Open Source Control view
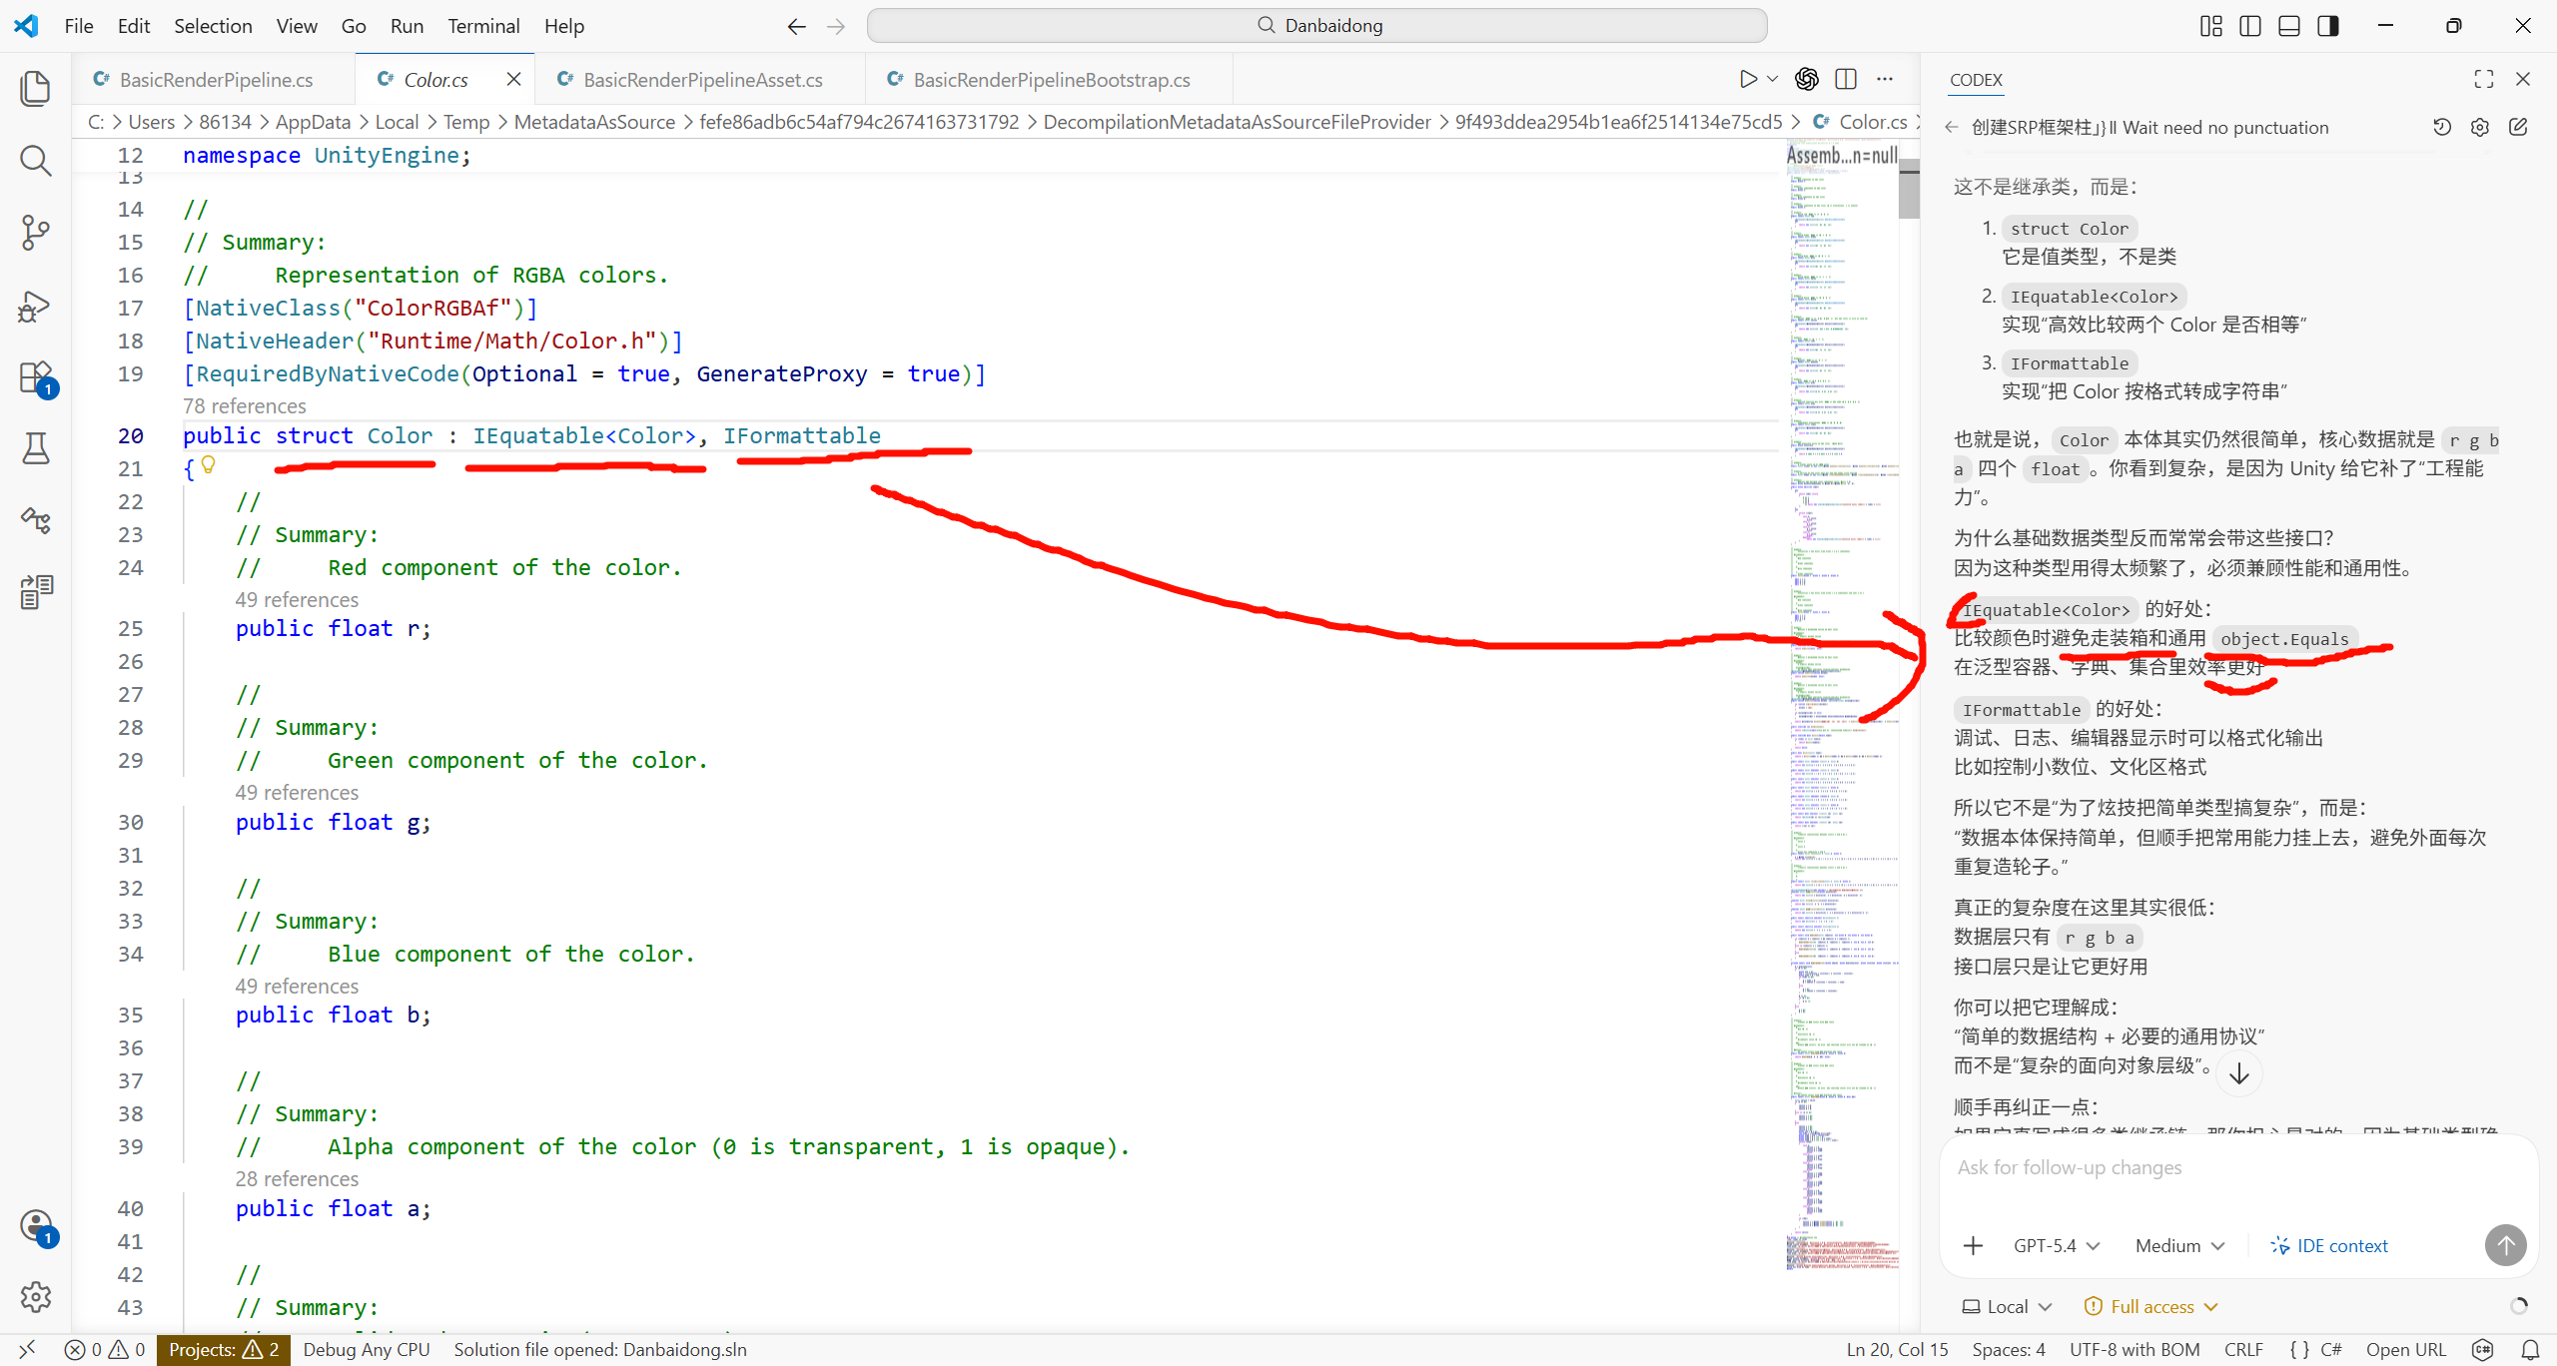The image size is (2557, 1366). coord(36,233)
